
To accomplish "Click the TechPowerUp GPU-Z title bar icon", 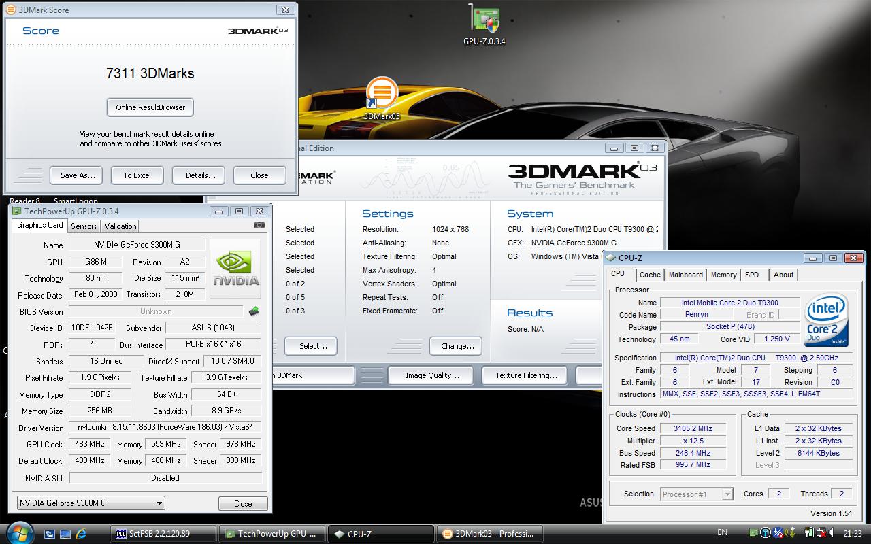I will click(16, 211).
